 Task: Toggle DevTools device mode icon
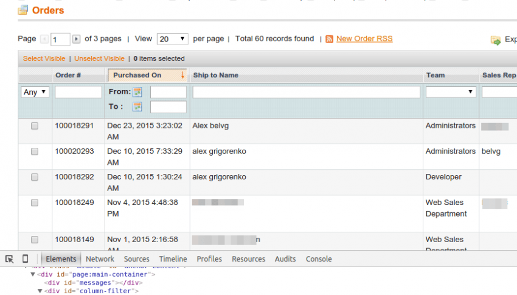[x=25, y=259]
